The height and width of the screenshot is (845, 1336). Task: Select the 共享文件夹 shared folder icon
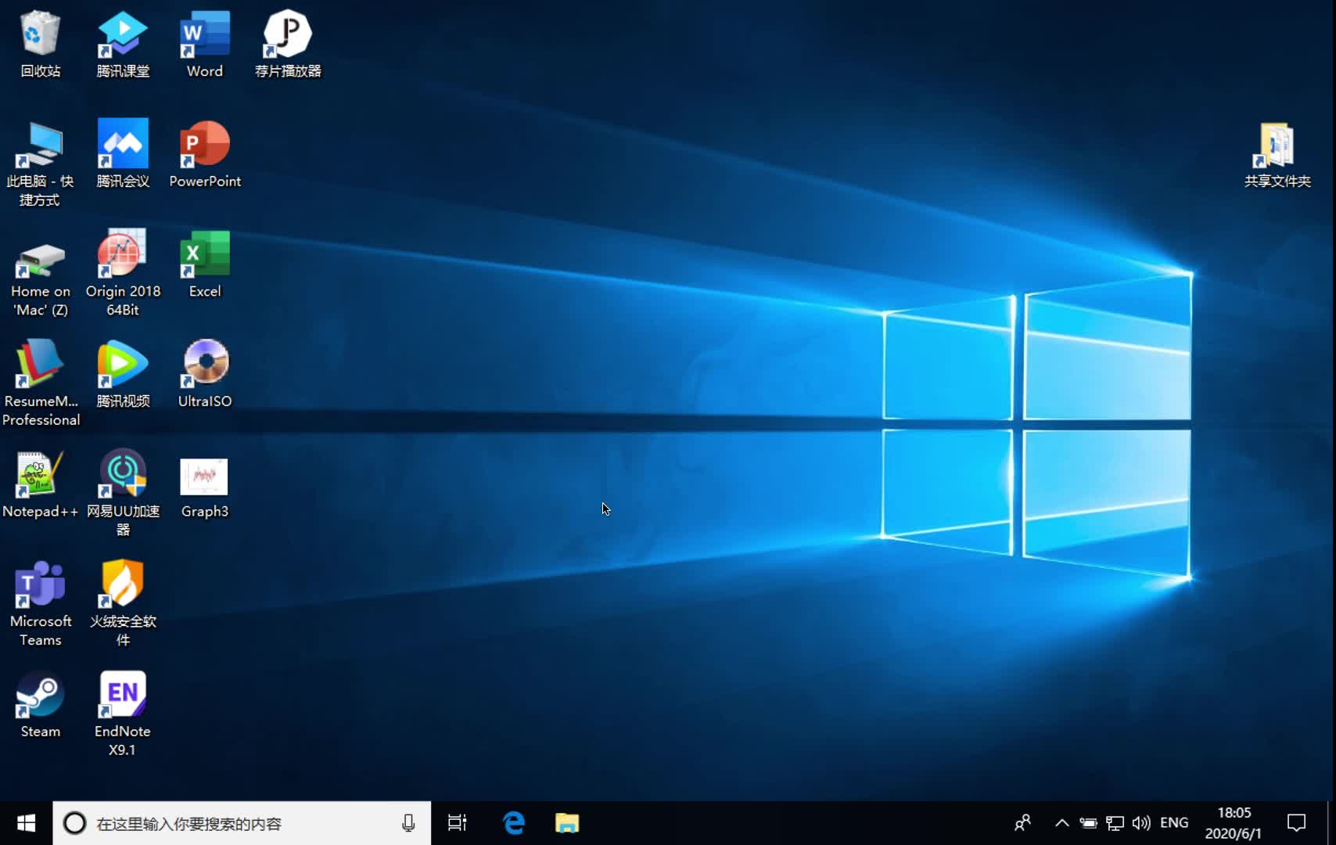click(1277, 154)
